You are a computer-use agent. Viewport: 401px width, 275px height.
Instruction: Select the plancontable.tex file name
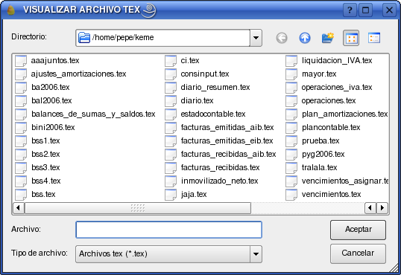point(331,128)
